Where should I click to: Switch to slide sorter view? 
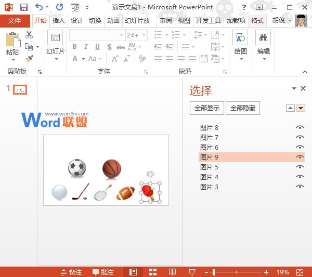pyautogui.click(x=153, y=272)
